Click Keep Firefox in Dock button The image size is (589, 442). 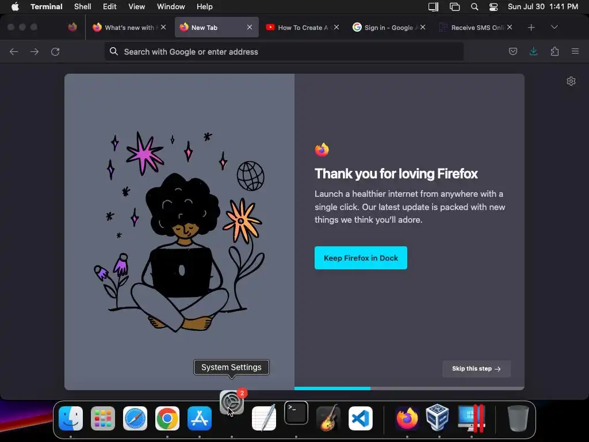pyautogui.click(x=361, y=258)
